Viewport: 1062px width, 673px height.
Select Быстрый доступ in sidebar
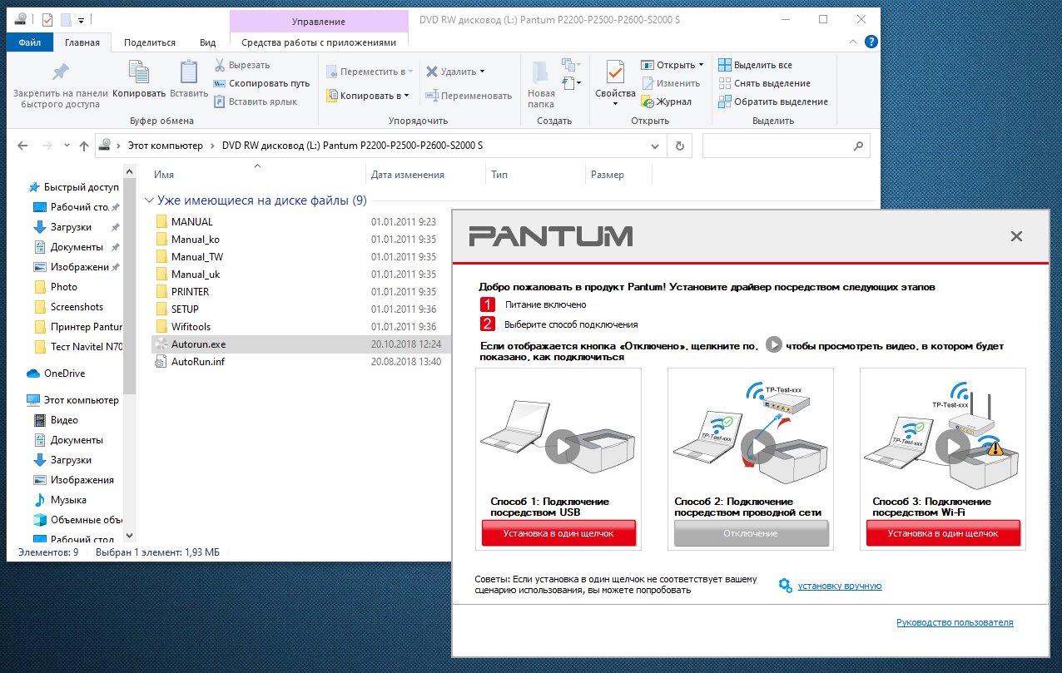click(x=73, y=186)
